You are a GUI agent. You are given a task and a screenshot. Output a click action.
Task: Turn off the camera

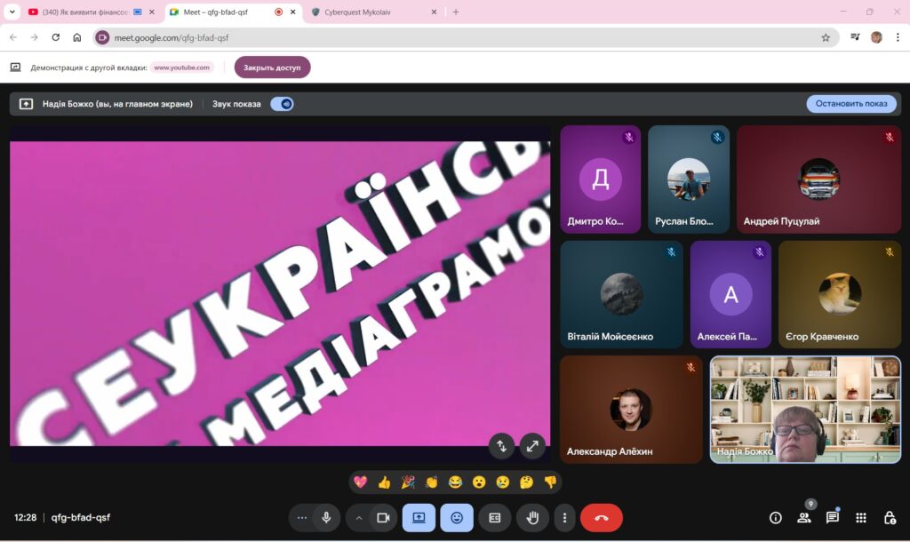383,518
